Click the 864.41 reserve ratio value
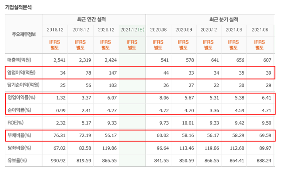Screen dimensions: 282x171 (237, 161)
